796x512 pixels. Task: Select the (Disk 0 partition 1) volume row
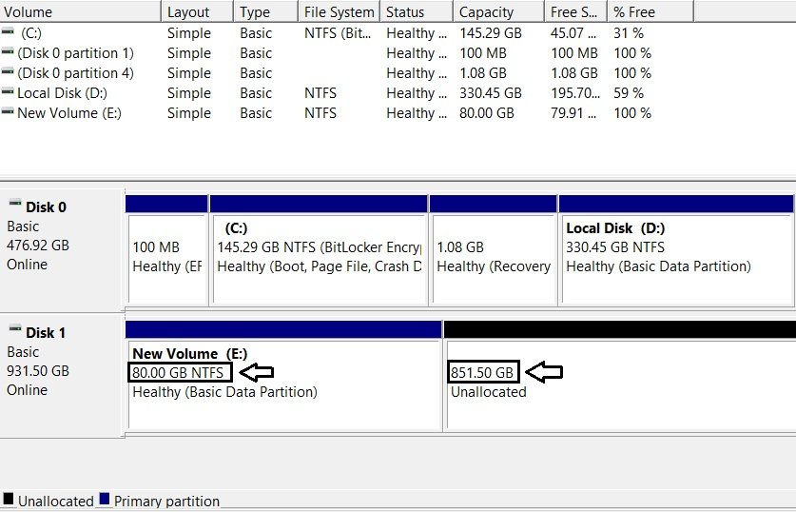pos(75,53)
